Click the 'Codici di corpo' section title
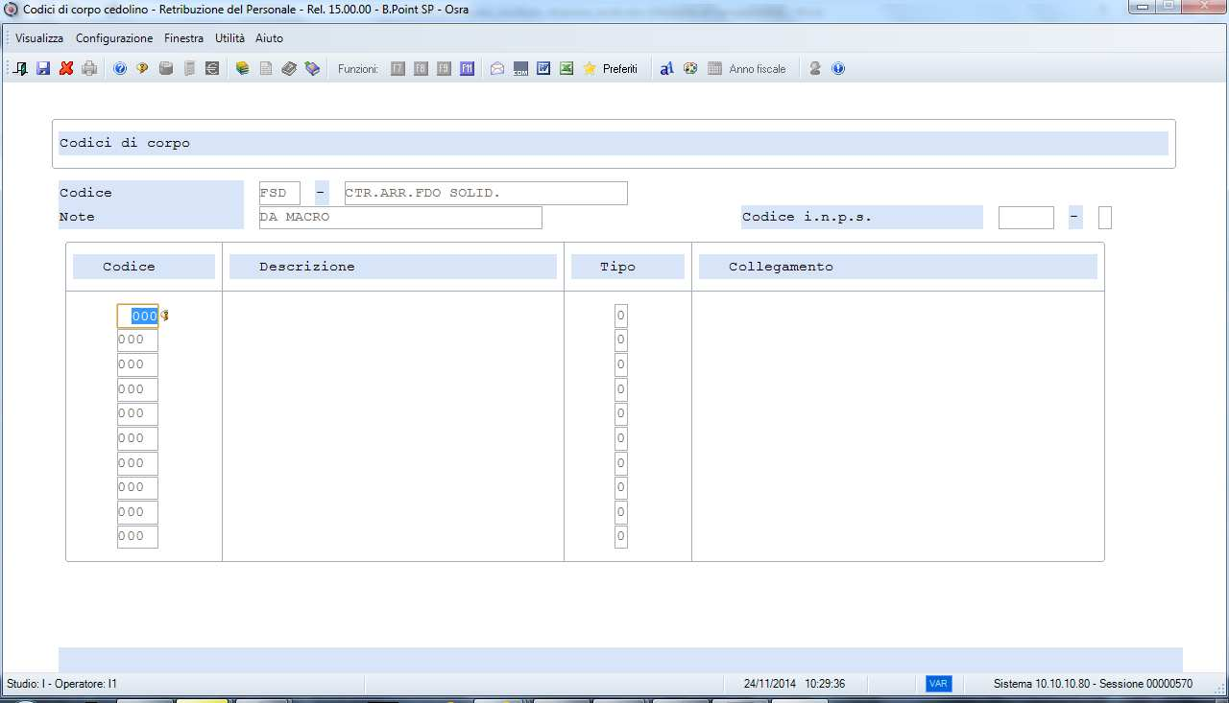The image size is (1229, 703). point(125,143)
